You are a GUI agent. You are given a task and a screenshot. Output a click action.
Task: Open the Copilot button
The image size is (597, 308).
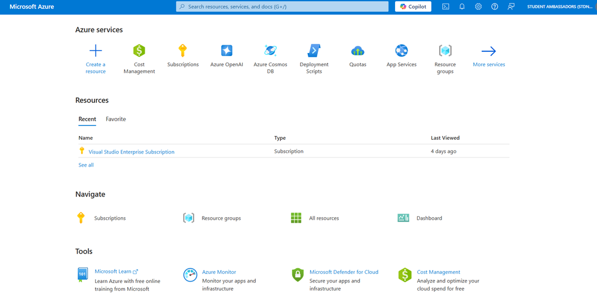(413, 7)
